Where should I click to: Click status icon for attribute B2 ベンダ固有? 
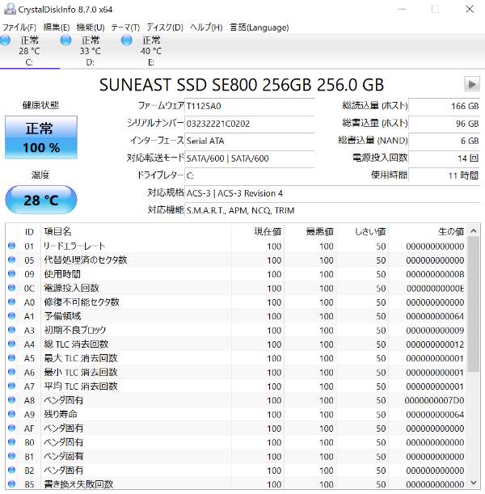coord(11,470)
